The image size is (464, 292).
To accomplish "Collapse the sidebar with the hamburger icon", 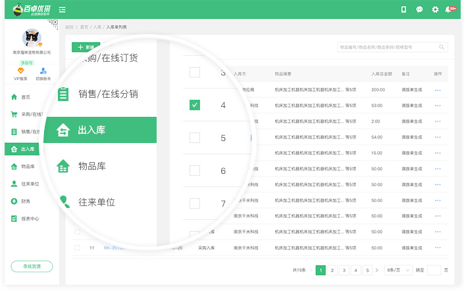I will pyautogui.click(x=62, y=10).
